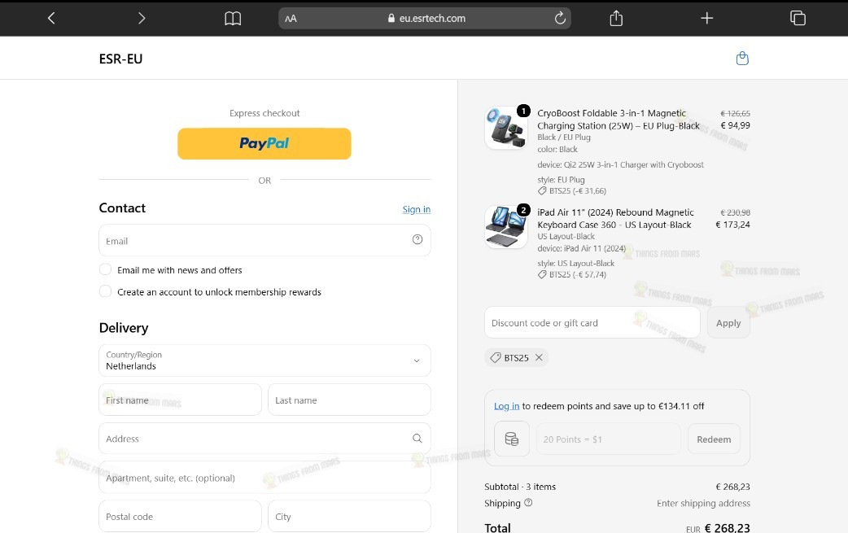
Task: Click the CryoBoost charging station thumbnail
Action: 506,128
